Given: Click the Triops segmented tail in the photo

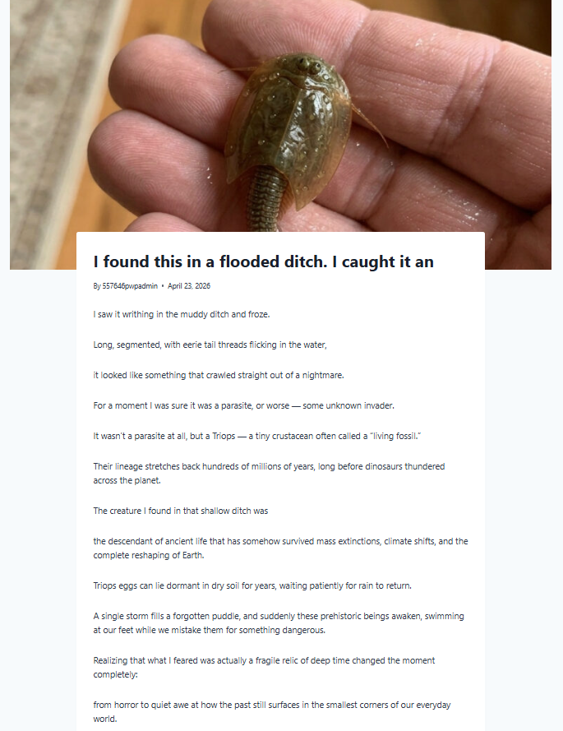Looking at the screenshot, I should coord(268,196).
